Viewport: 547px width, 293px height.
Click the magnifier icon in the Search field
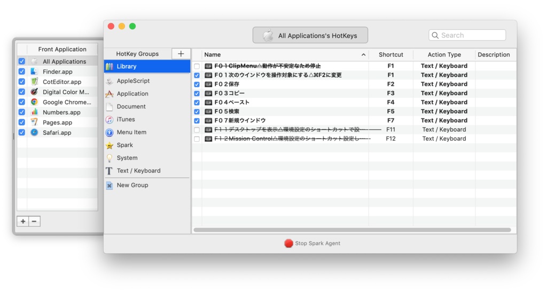point(435,36)
